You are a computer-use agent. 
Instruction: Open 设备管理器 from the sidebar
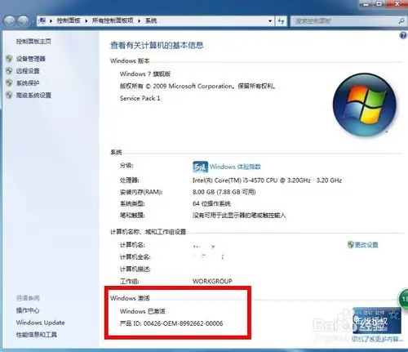tap(31, 59)
